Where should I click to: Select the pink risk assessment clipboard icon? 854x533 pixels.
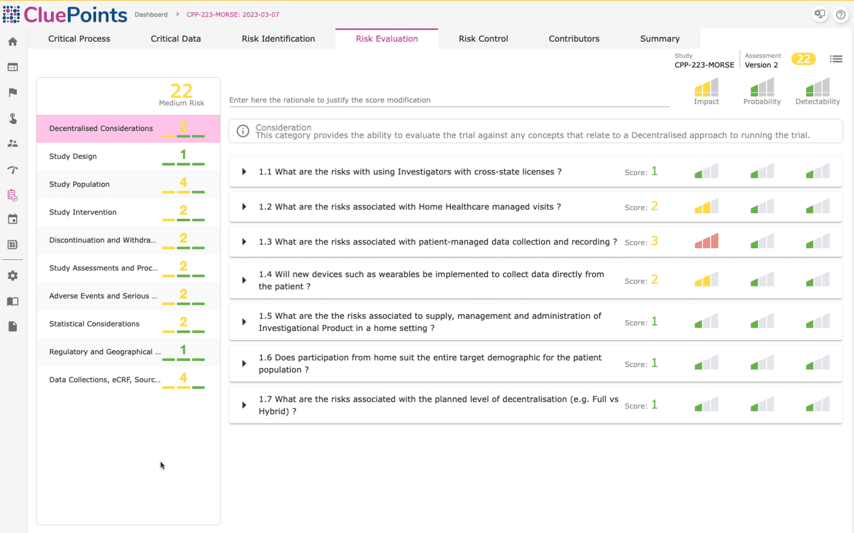tap(13, 195)
